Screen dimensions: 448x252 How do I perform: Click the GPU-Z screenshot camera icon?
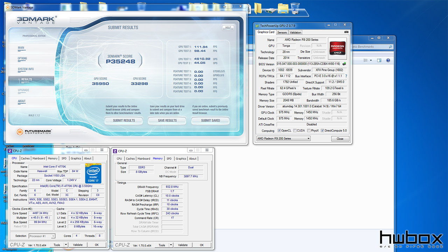(x=346, y=32)
